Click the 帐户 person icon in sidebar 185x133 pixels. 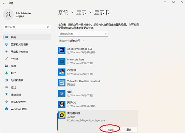(x=6, y=73)
